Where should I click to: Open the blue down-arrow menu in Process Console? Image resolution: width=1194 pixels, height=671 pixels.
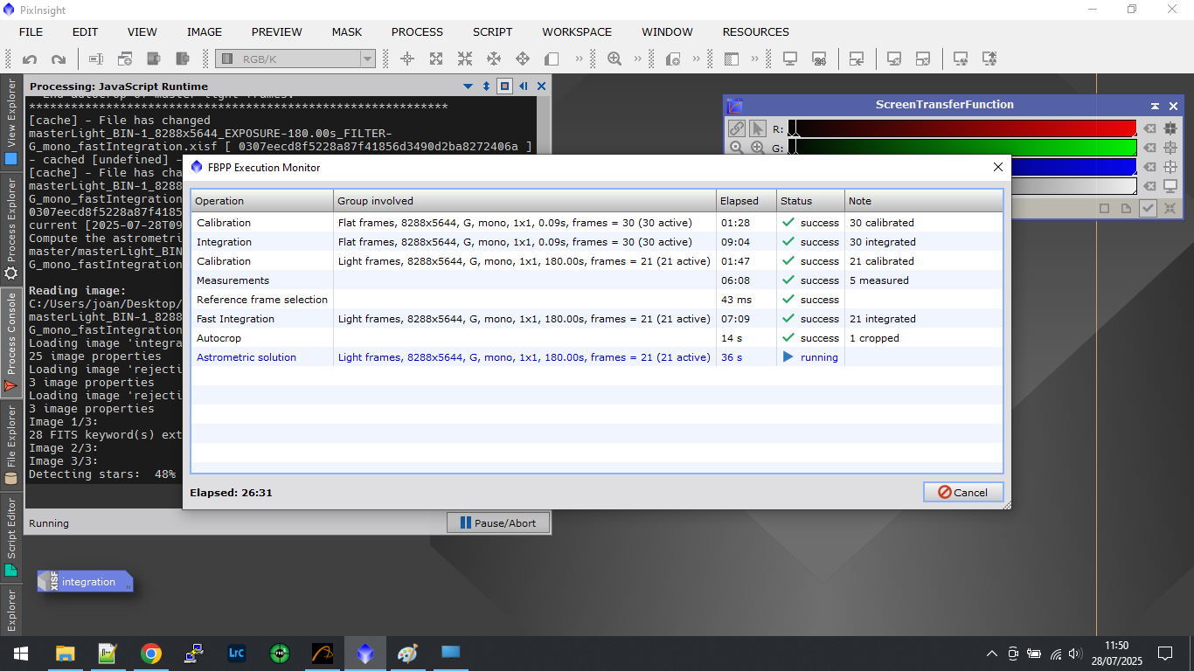tap(469, 86)
